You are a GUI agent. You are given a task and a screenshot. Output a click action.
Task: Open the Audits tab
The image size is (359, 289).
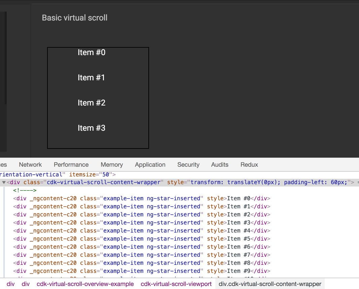pos(219,165)
